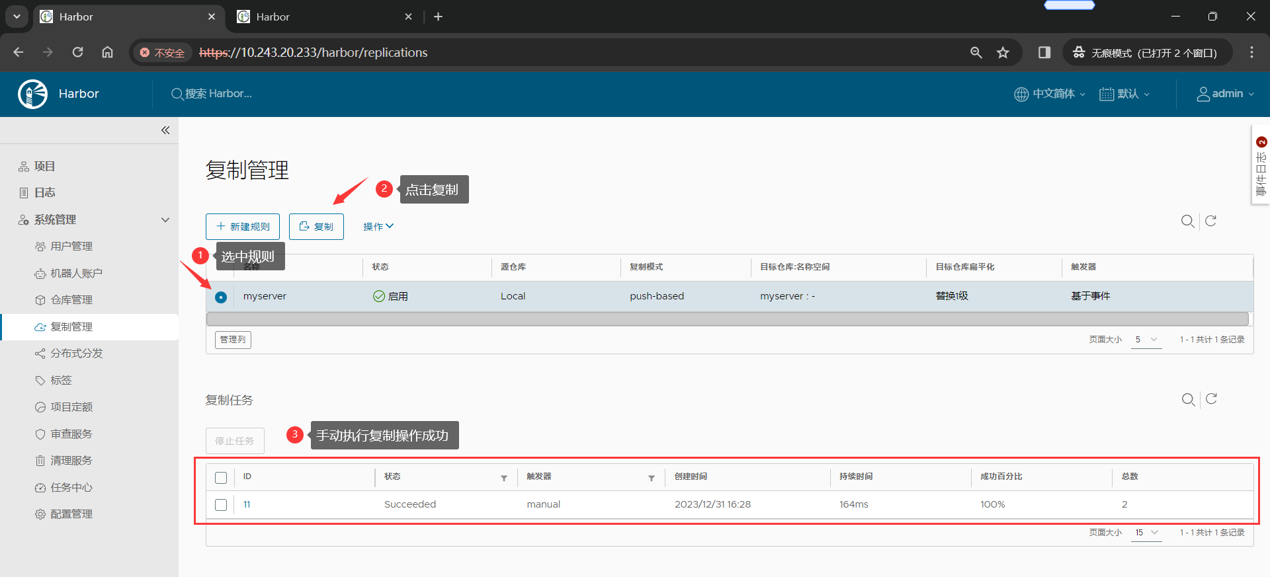Click the rules table horizontal scrollbar
This screenshot has width=1270, height=577.
coord(728,319)
